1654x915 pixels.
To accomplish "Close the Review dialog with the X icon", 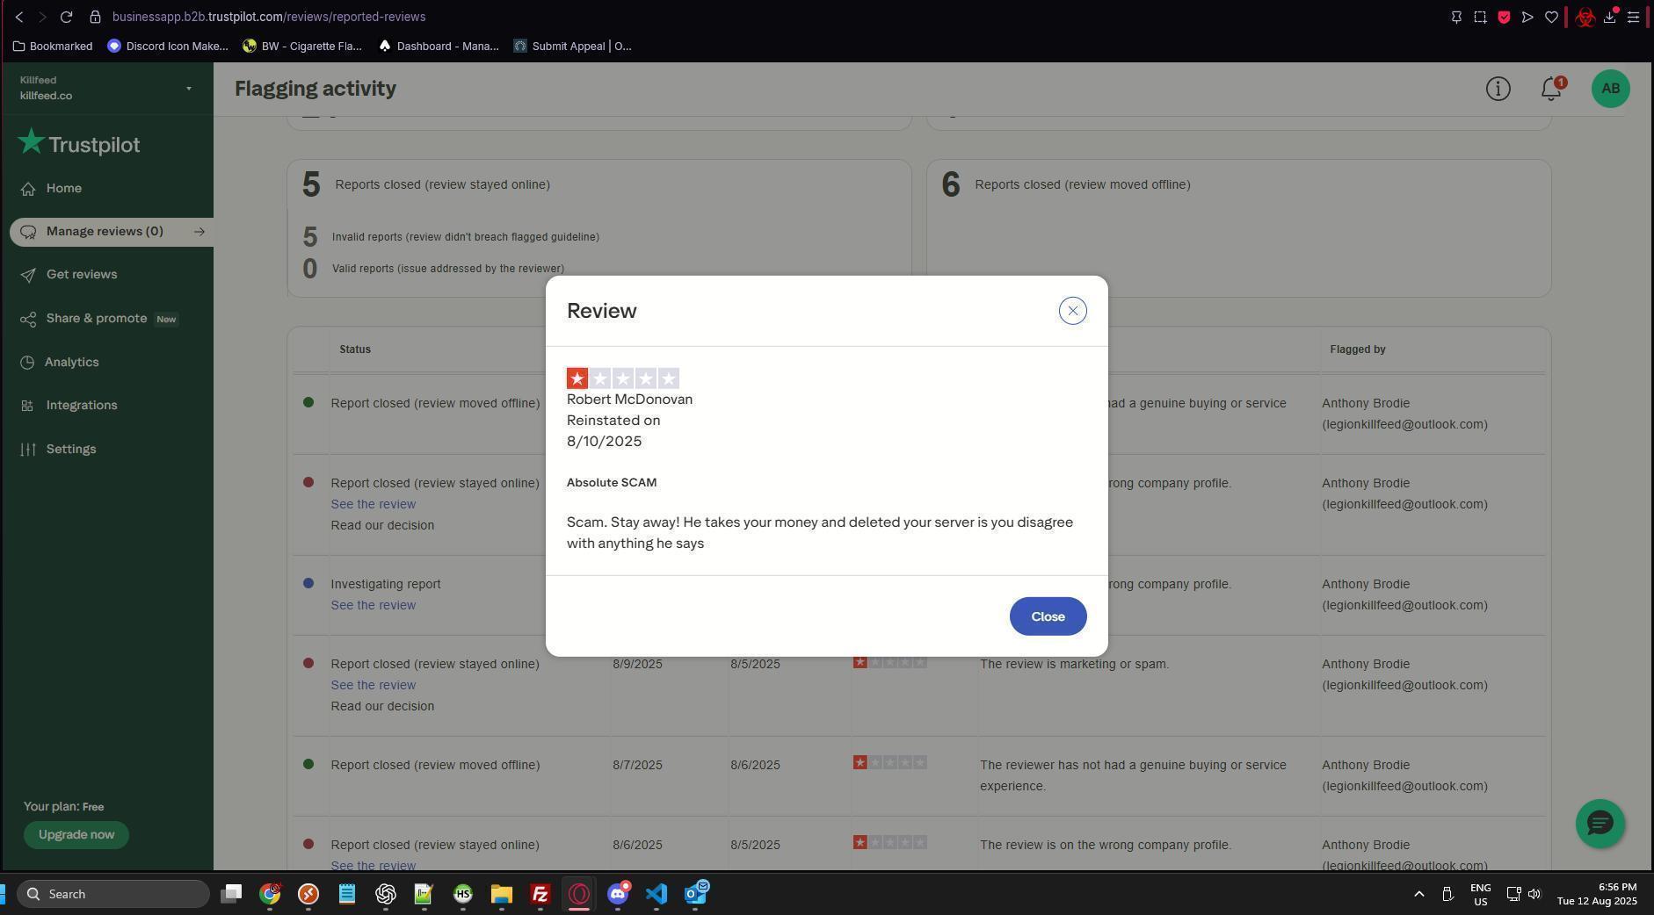I will click(x=1072, y=311).
